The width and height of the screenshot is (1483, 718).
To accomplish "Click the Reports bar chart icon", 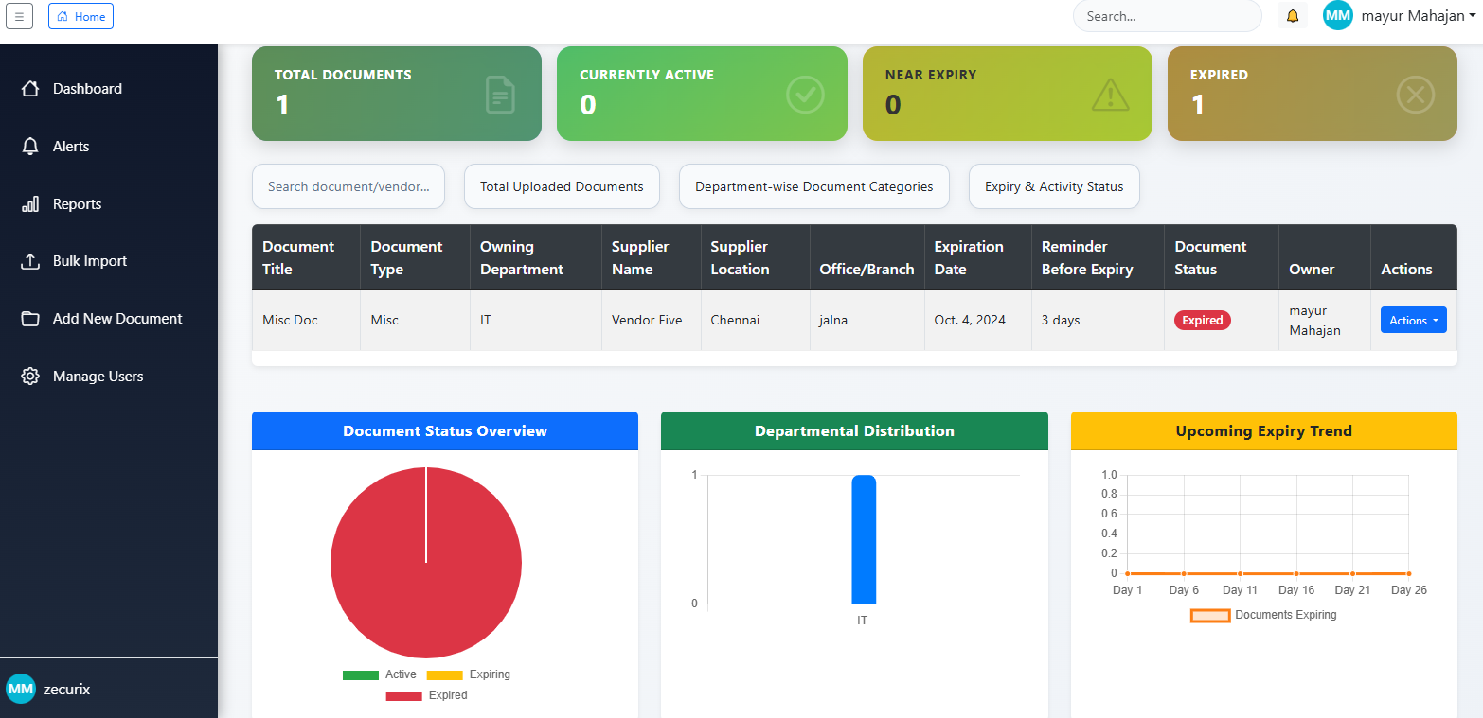I will (x=30, y=204).
